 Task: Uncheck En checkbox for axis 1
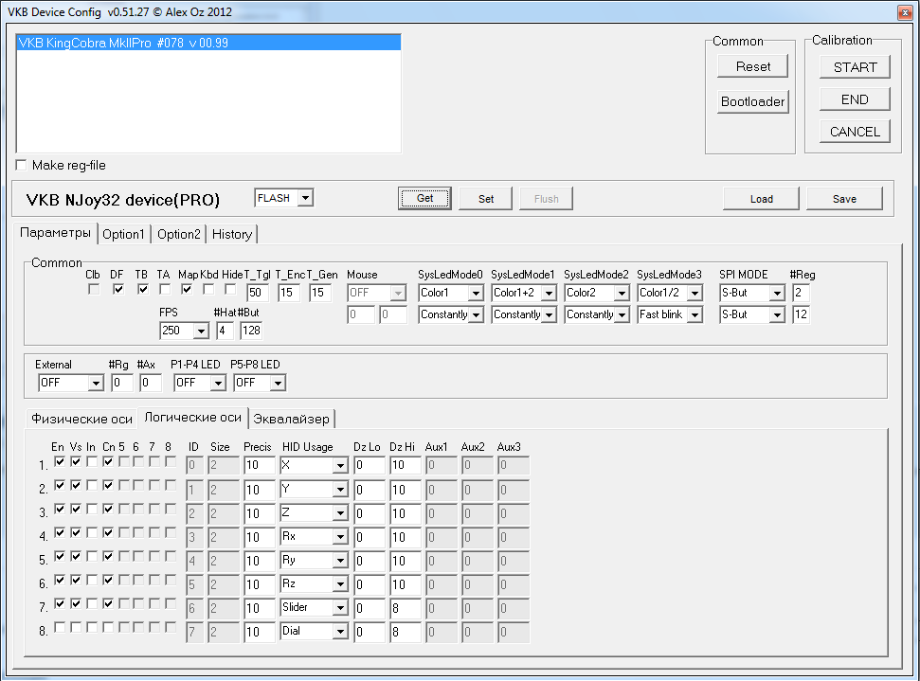pos(60,462)
